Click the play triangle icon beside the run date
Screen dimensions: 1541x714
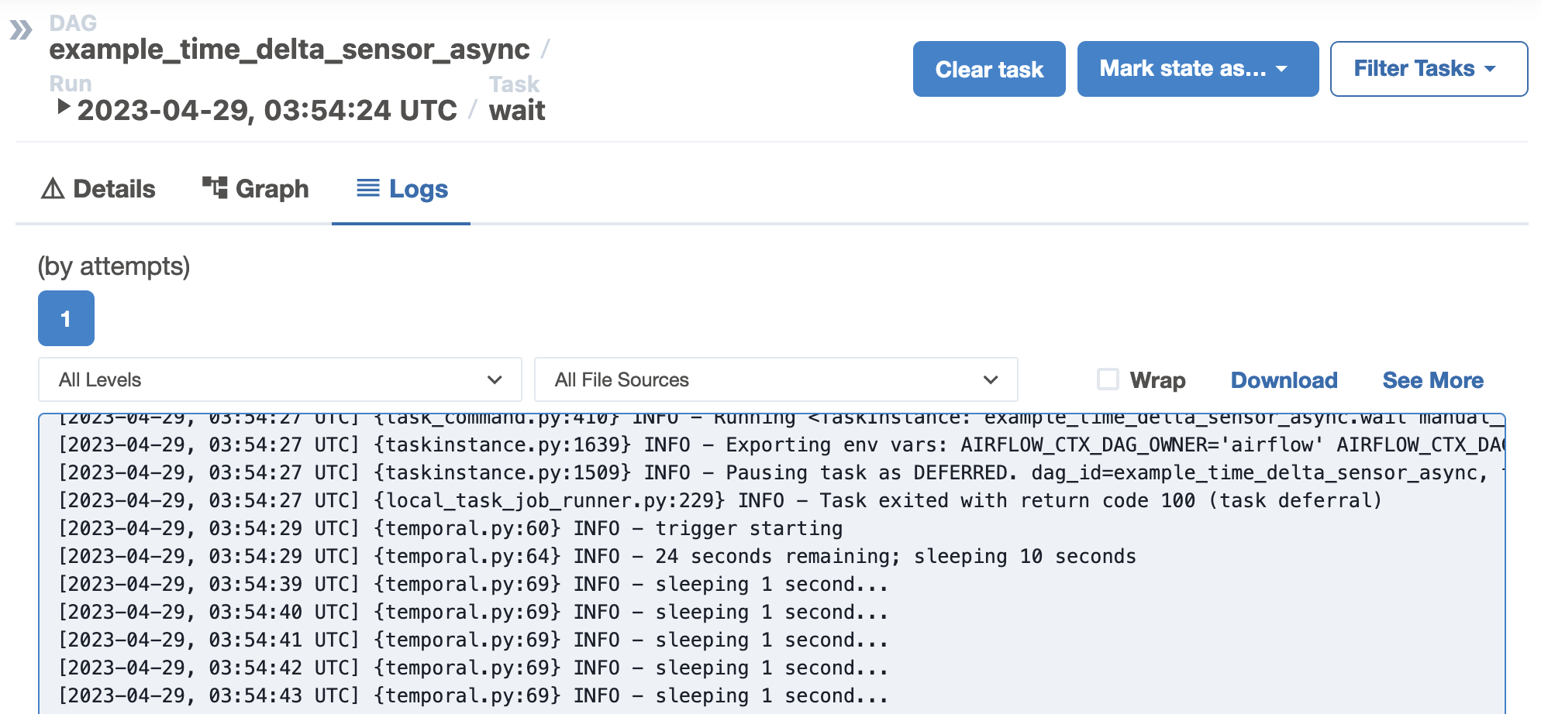[x=64, y=107]
